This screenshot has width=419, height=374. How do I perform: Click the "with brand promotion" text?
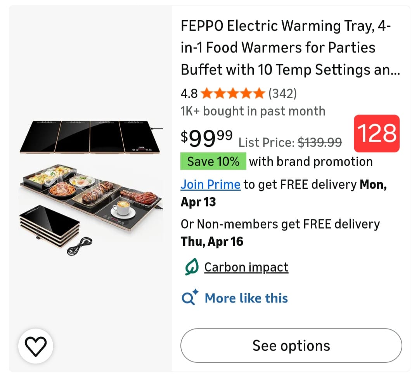click(x=311, y=162)
